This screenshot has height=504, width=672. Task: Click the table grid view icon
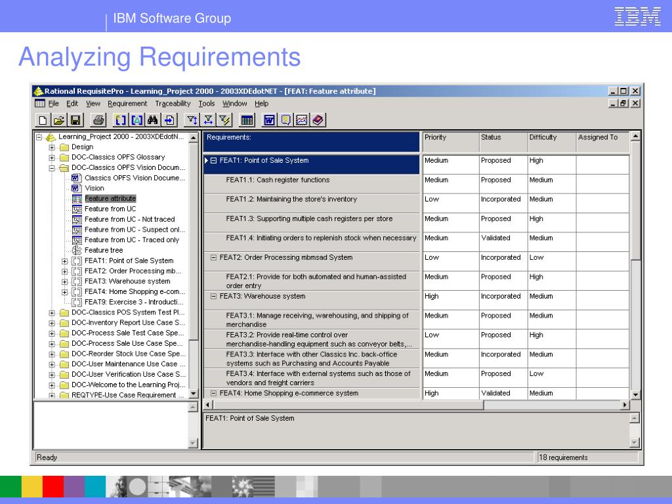point(247,120)
